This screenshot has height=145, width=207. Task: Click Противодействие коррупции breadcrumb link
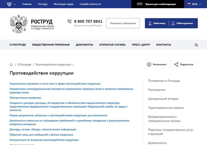pyautogui.click(x=53, y=65)
